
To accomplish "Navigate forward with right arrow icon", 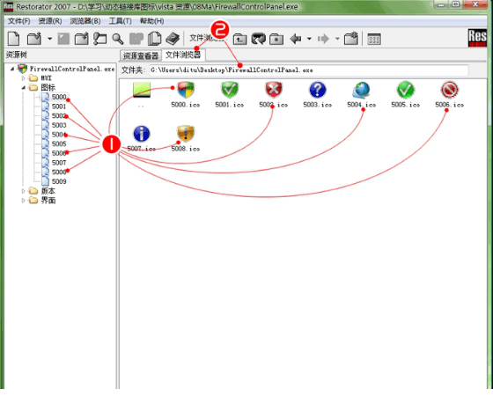I will pyautogui.click(x=323, y=39).
